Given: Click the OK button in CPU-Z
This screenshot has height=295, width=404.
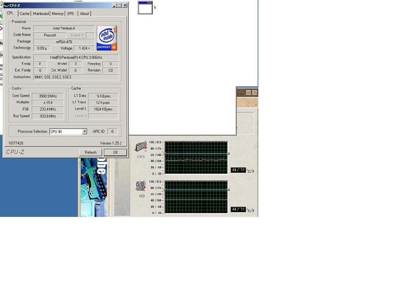Looking at the screenshot, I should [x=115, y=152].
